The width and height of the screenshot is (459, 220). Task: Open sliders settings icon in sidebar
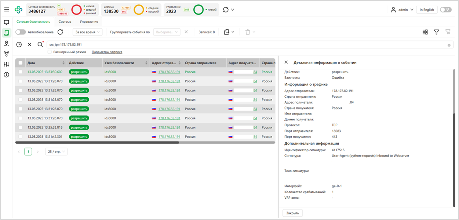[7, 64]
